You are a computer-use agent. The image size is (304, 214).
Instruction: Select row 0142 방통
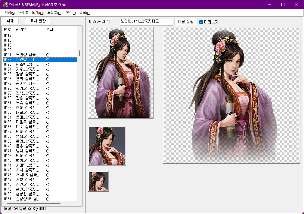(40, 155)
